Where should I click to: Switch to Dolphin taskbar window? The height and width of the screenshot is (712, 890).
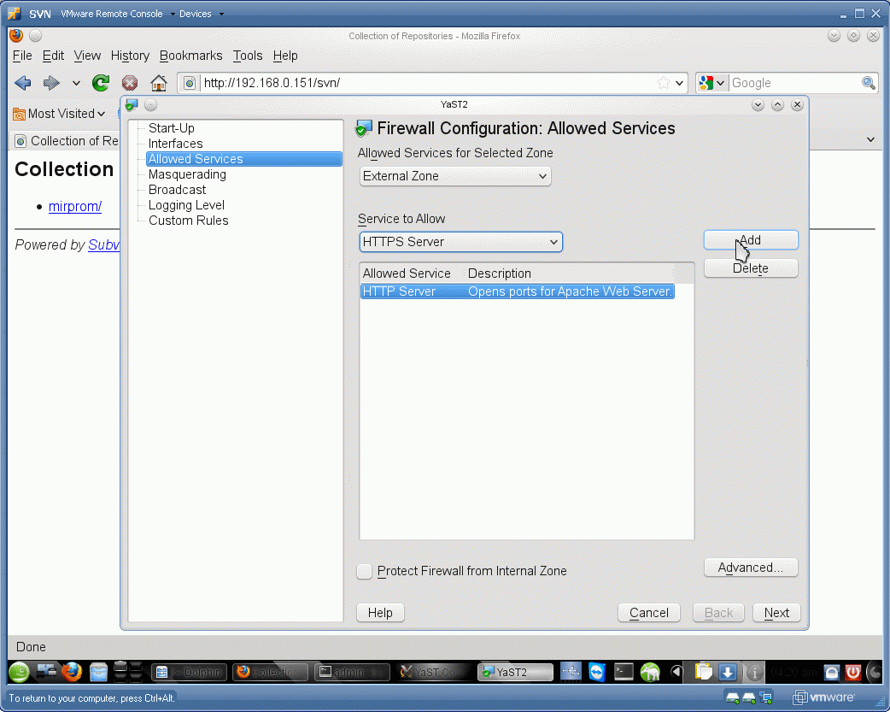click(189, 672)
